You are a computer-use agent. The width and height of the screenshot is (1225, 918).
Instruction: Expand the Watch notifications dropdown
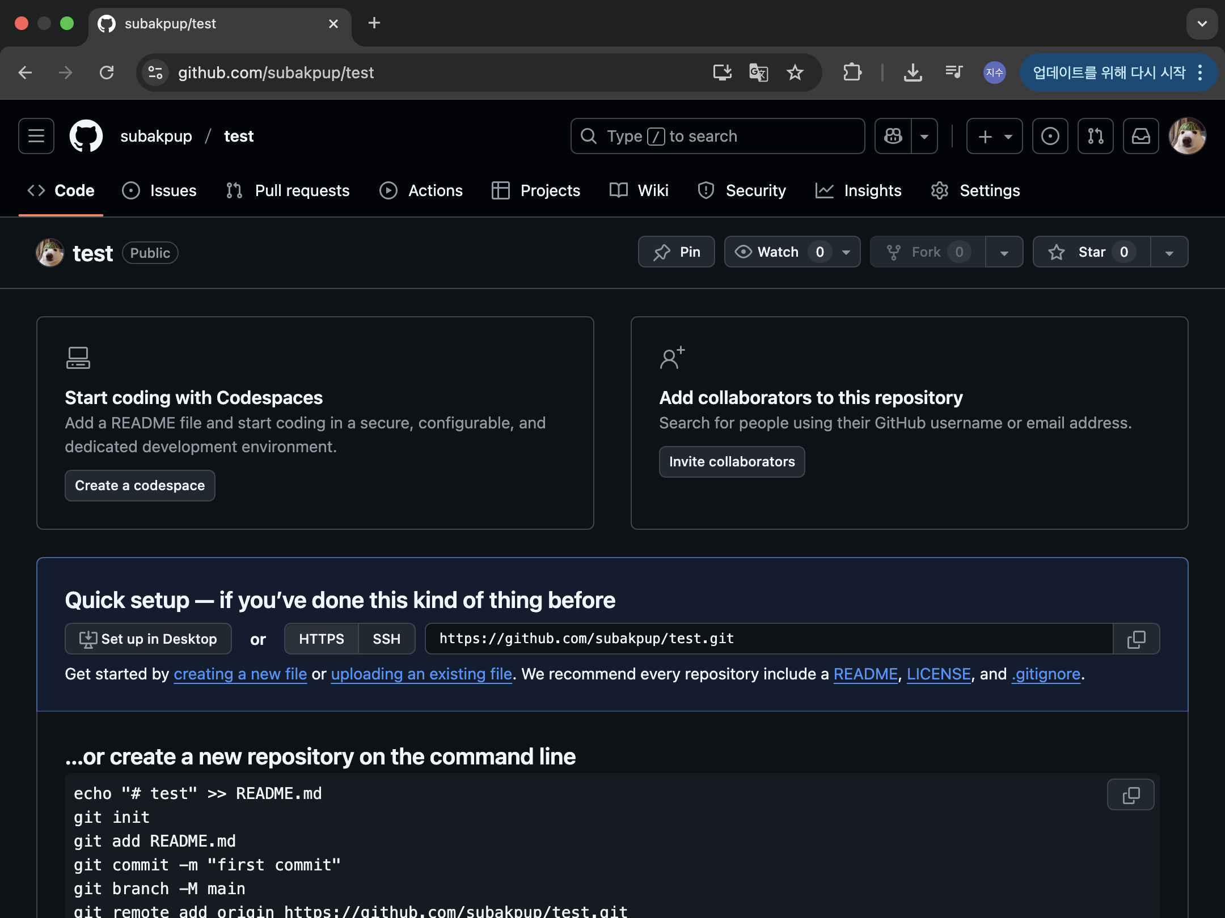[846, 252]
